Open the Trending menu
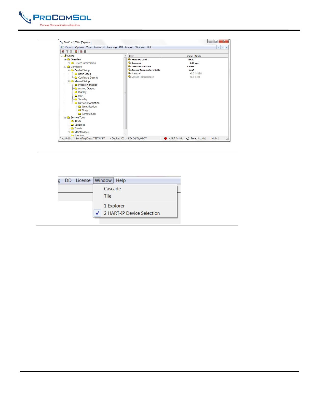The width and height of the screenshot is (312, 404). 112,47
